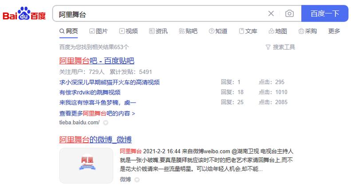Open camera image search icon
The image size is (351, 186).
[289, 14]
